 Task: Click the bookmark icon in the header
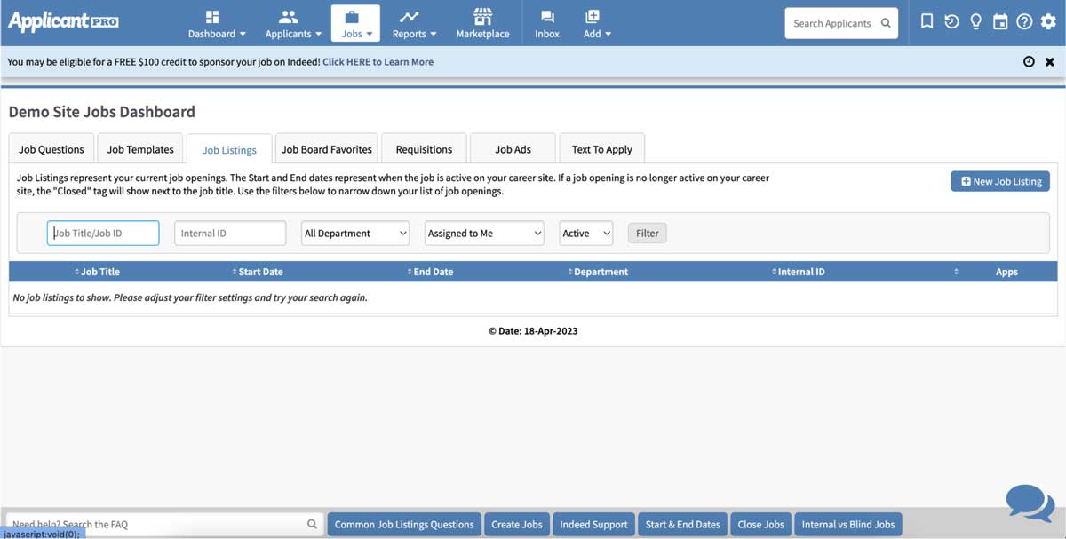[927, 20]
